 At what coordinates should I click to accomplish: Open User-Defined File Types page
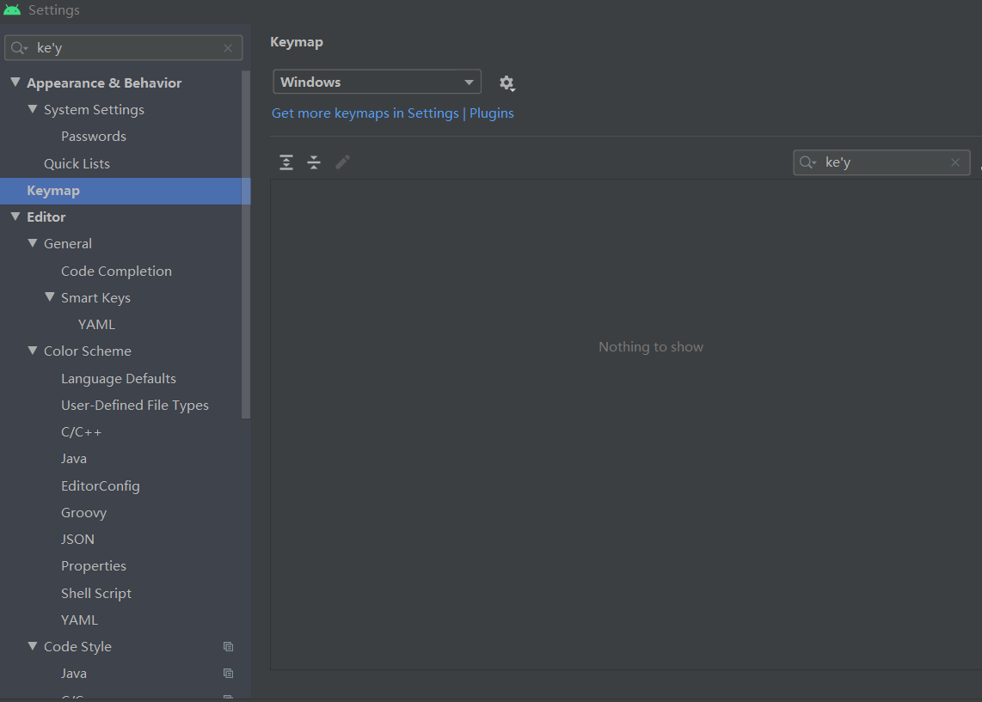pyautogui.click(x=135, y=406)
